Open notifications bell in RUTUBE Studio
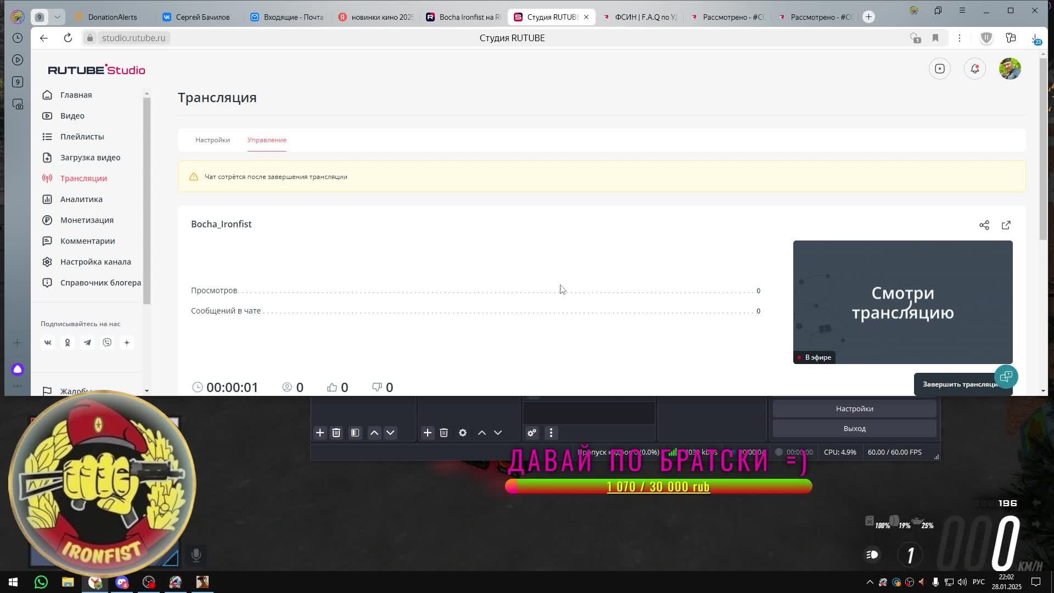 pos(974,69)
